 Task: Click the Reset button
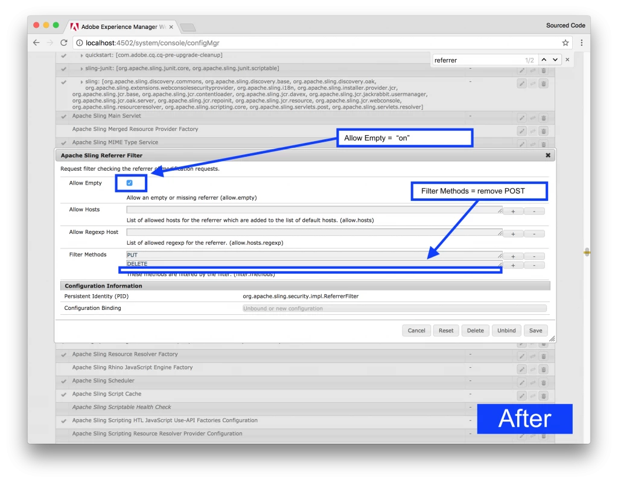coord(446,330)
